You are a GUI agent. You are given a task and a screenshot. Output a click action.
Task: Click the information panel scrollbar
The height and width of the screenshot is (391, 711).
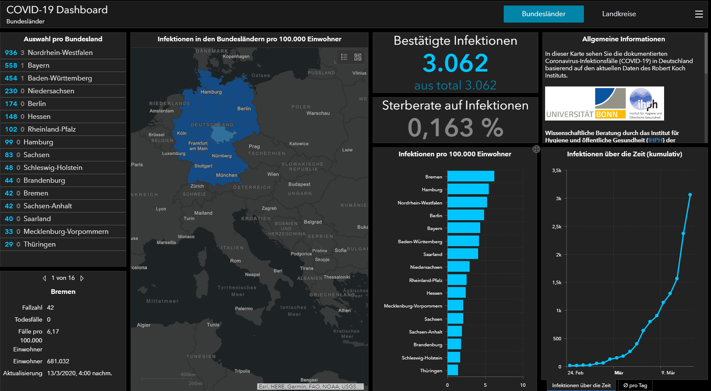pyautogui.click(x=706, y=53)
